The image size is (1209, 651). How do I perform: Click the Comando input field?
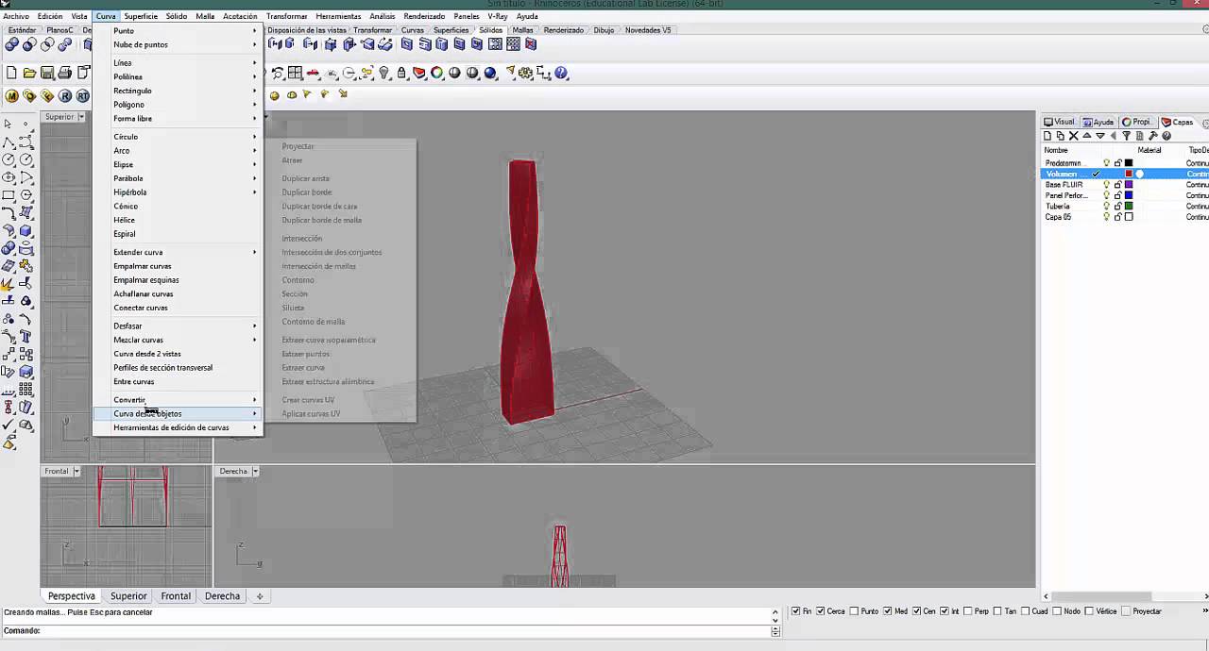pyautogui.click(x=406, y=631)
